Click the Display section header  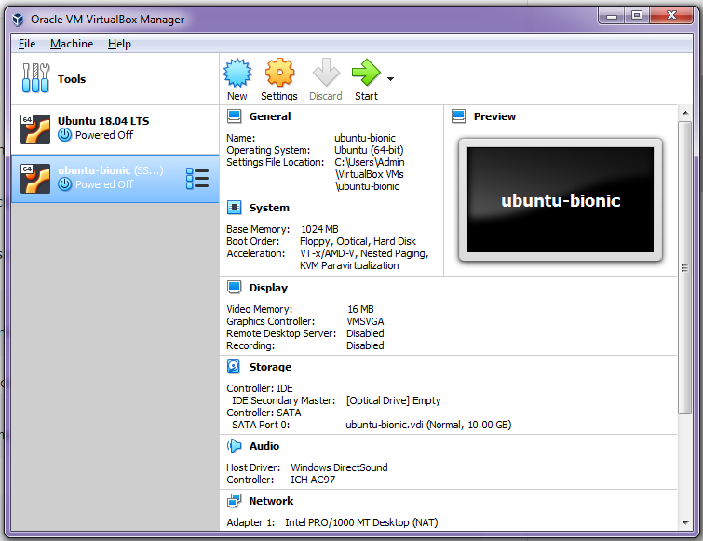[268, 288]
